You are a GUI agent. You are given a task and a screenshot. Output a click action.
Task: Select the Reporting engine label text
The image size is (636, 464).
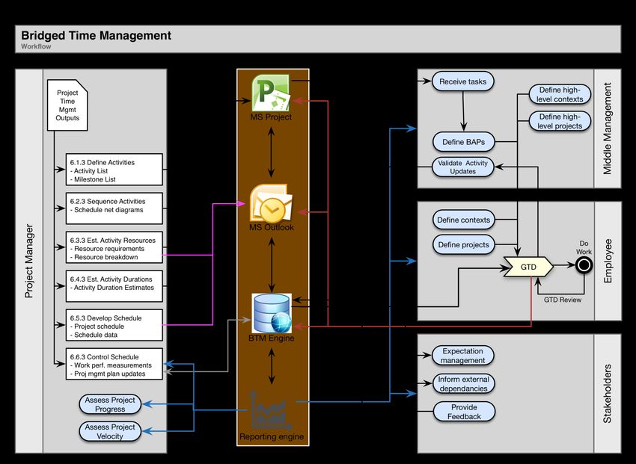pyautogui.click(x=272, y=436)
